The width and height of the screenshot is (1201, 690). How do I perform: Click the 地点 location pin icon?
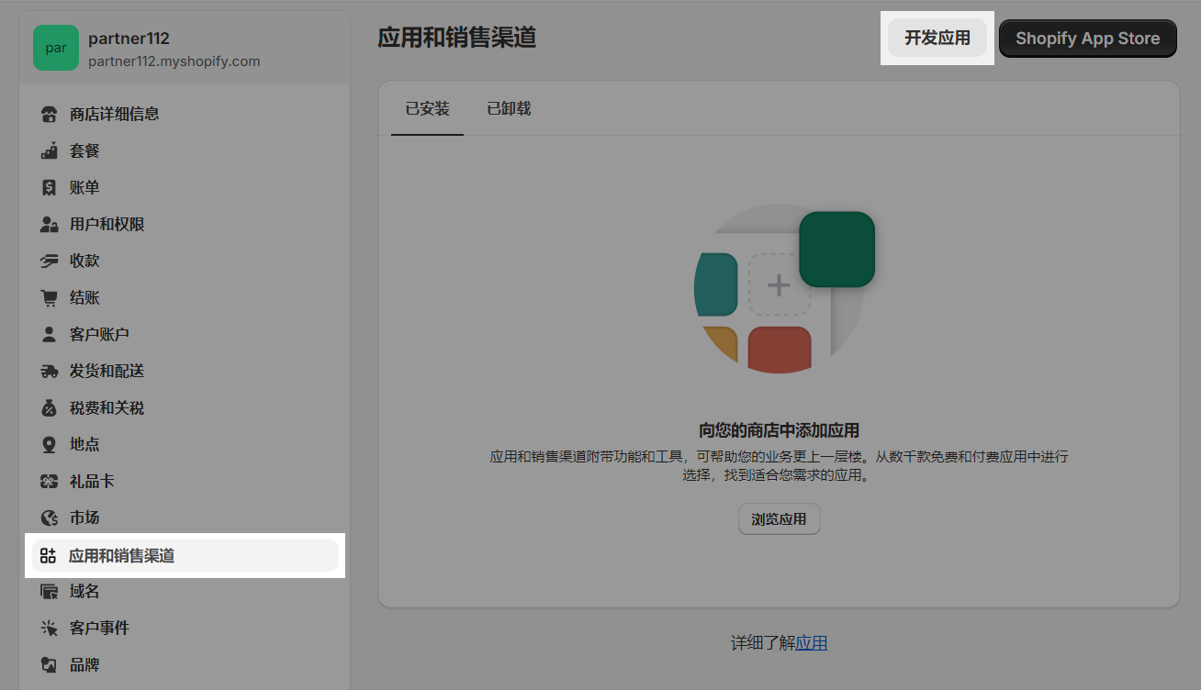point(50,444)
